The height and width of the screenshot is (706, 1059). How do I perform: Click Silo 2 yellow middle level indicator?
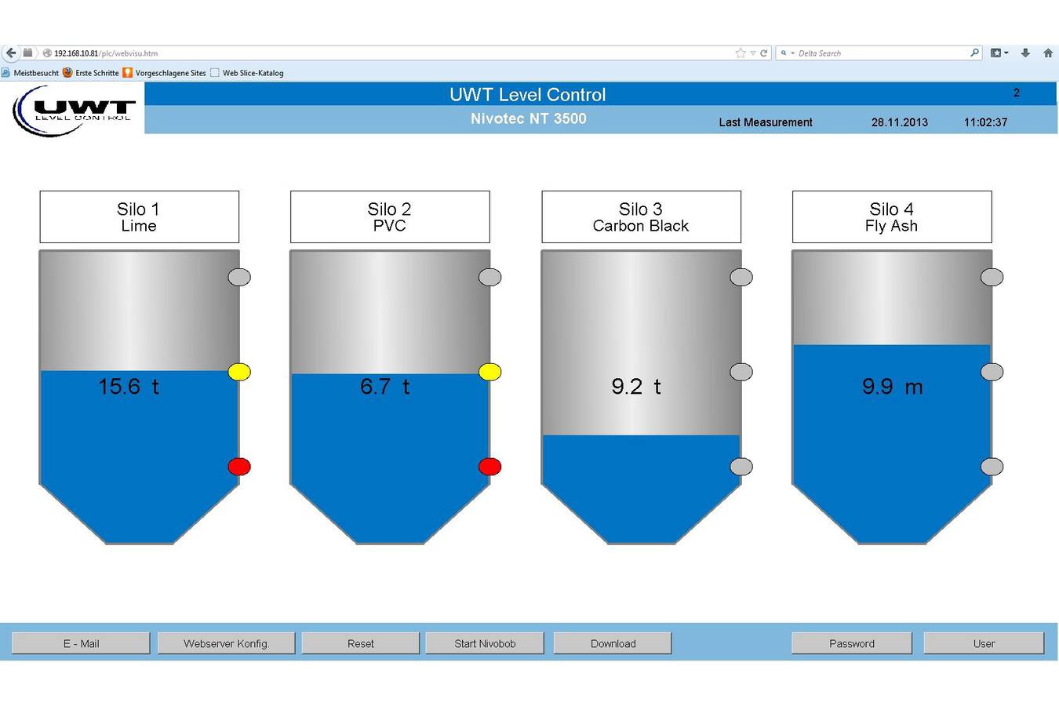tap(490, 372)
